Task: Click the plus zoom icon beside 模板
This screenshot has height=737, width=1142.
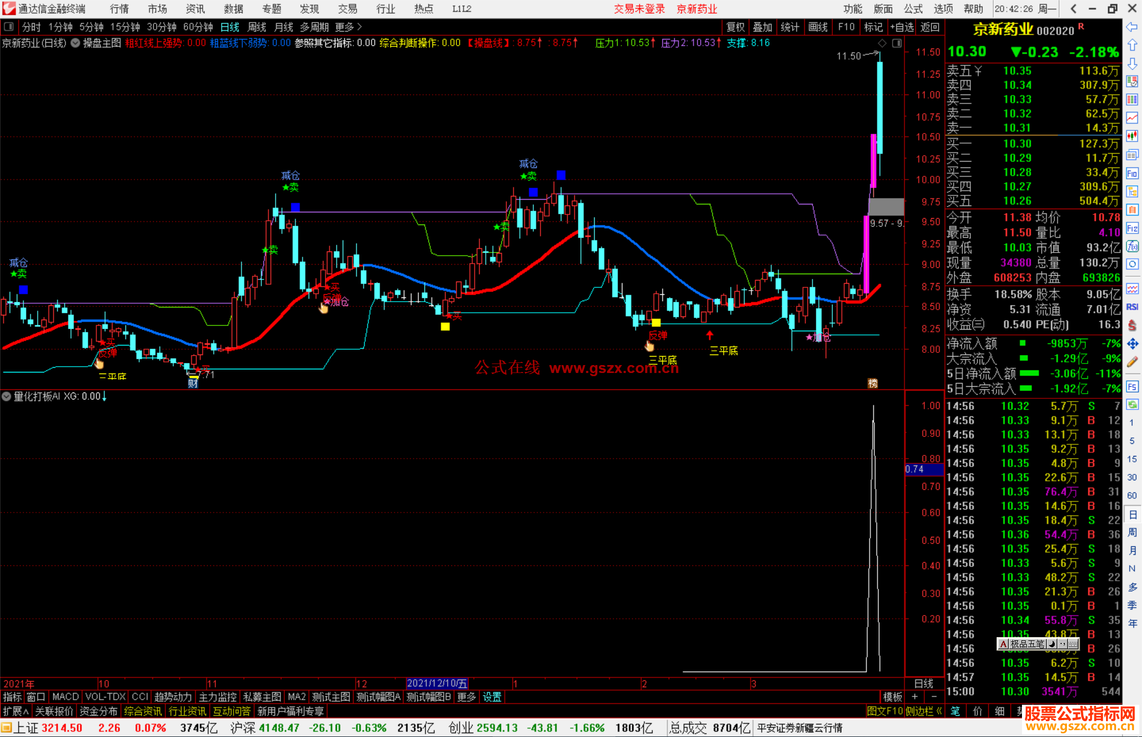Action: [x=915, y=697]
